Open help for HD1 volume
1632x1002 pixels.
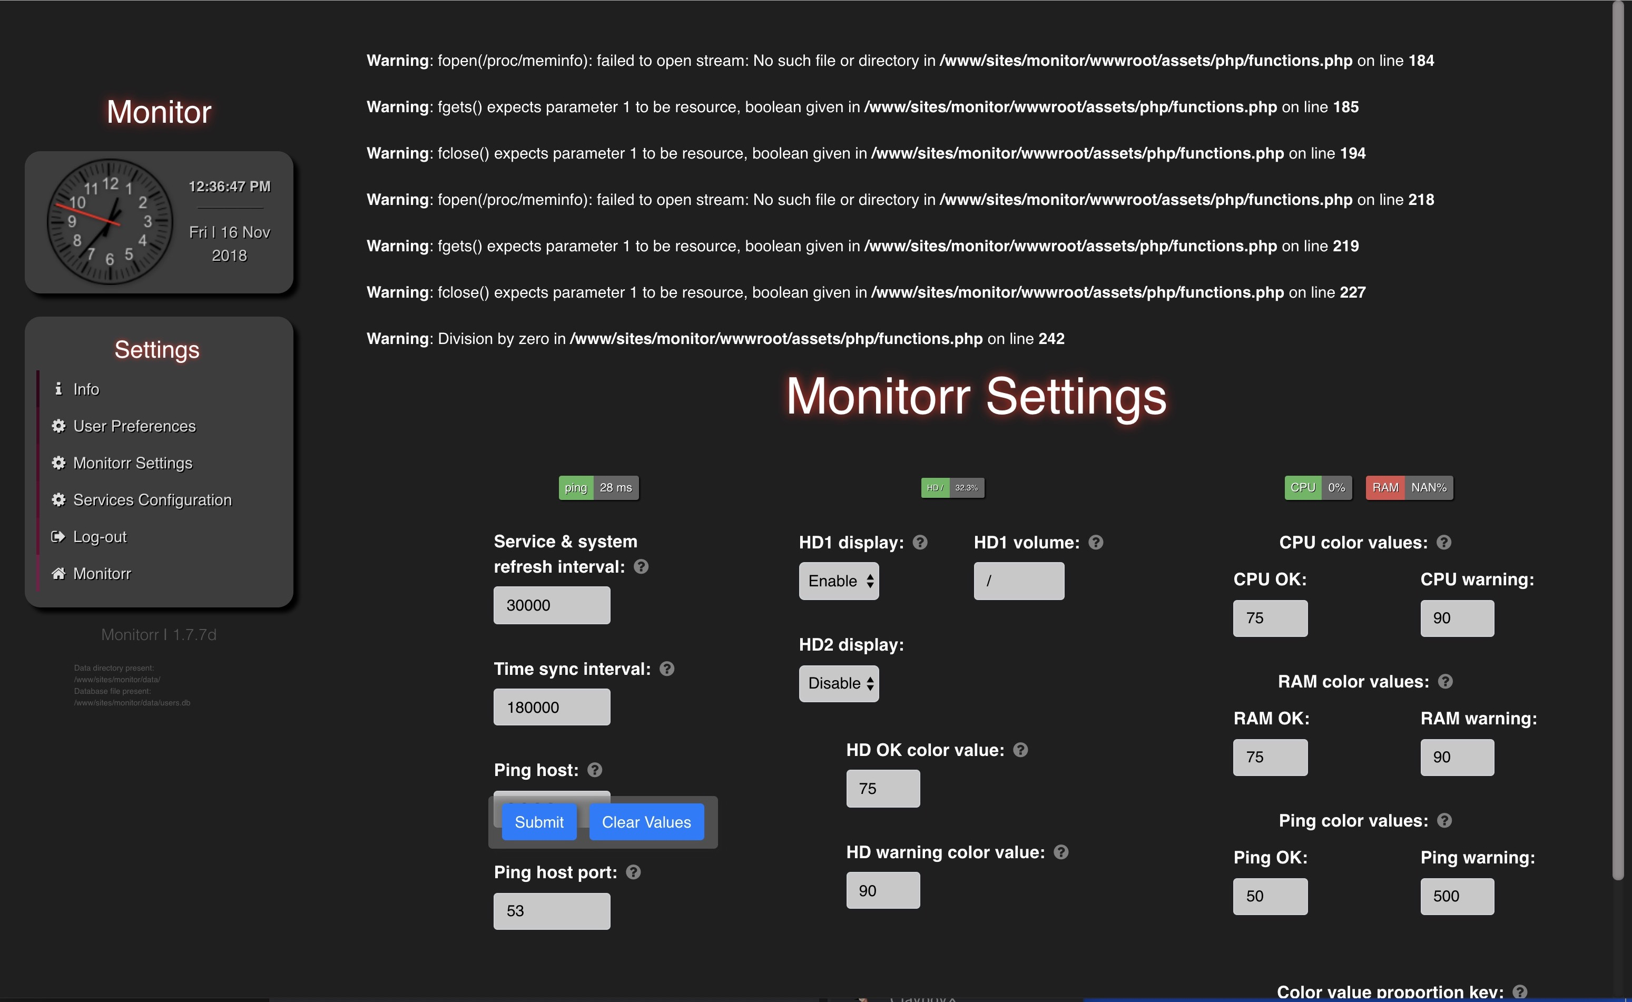pyautogui.click(x=1095, y=542)
